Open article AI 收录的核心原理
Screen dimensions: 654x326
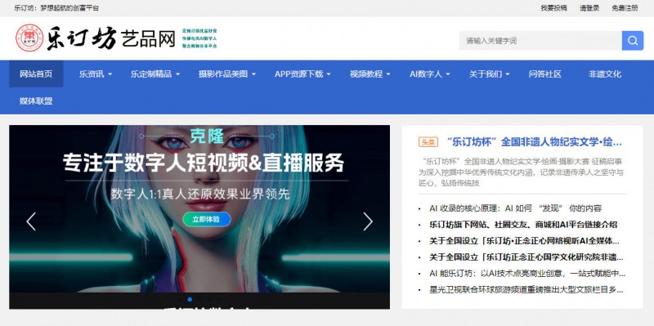pyautogui.click(x=516, y=208)
